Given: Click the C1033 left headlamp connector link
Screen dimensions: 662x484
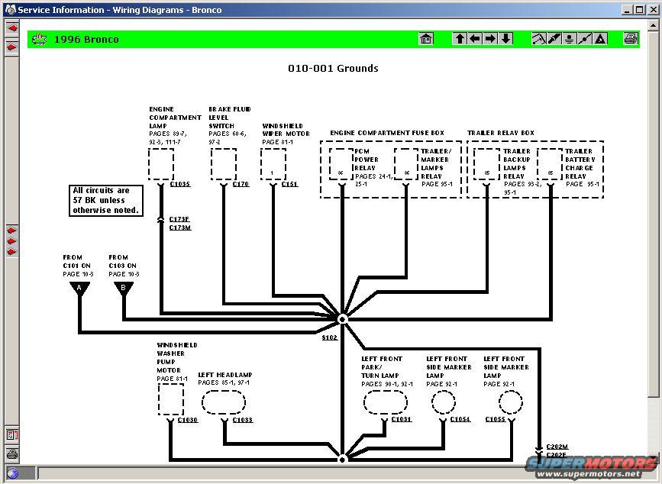Looking at the screenshot, I should [242, 420].
